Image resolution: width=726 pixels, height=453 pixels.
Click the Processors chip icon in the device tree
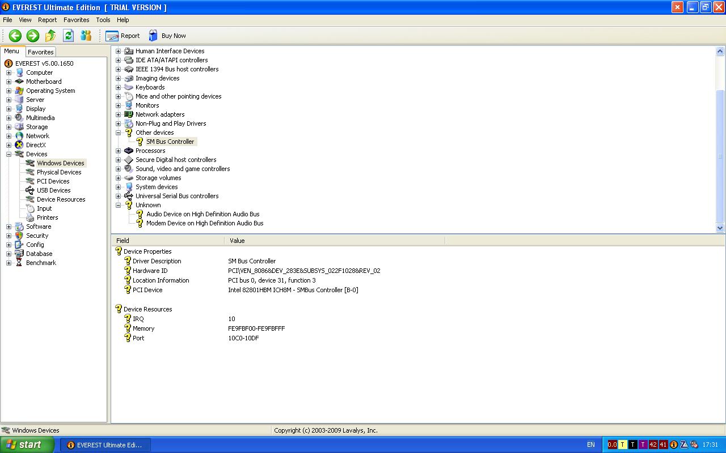coord(129,151)
